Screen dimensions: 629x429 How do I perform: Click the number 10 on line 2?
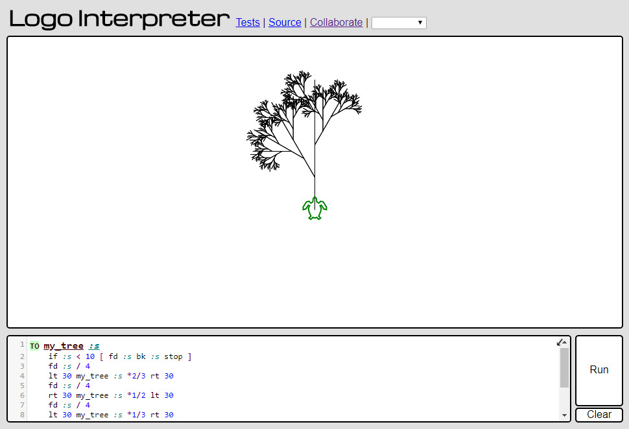tap(90, 356)
